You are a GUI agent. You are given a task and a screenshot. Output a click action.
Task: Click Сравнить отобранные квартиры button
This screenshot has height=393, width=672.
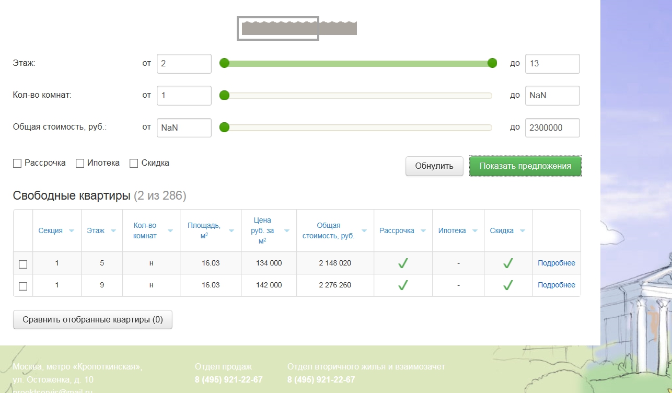pos(92,320)
